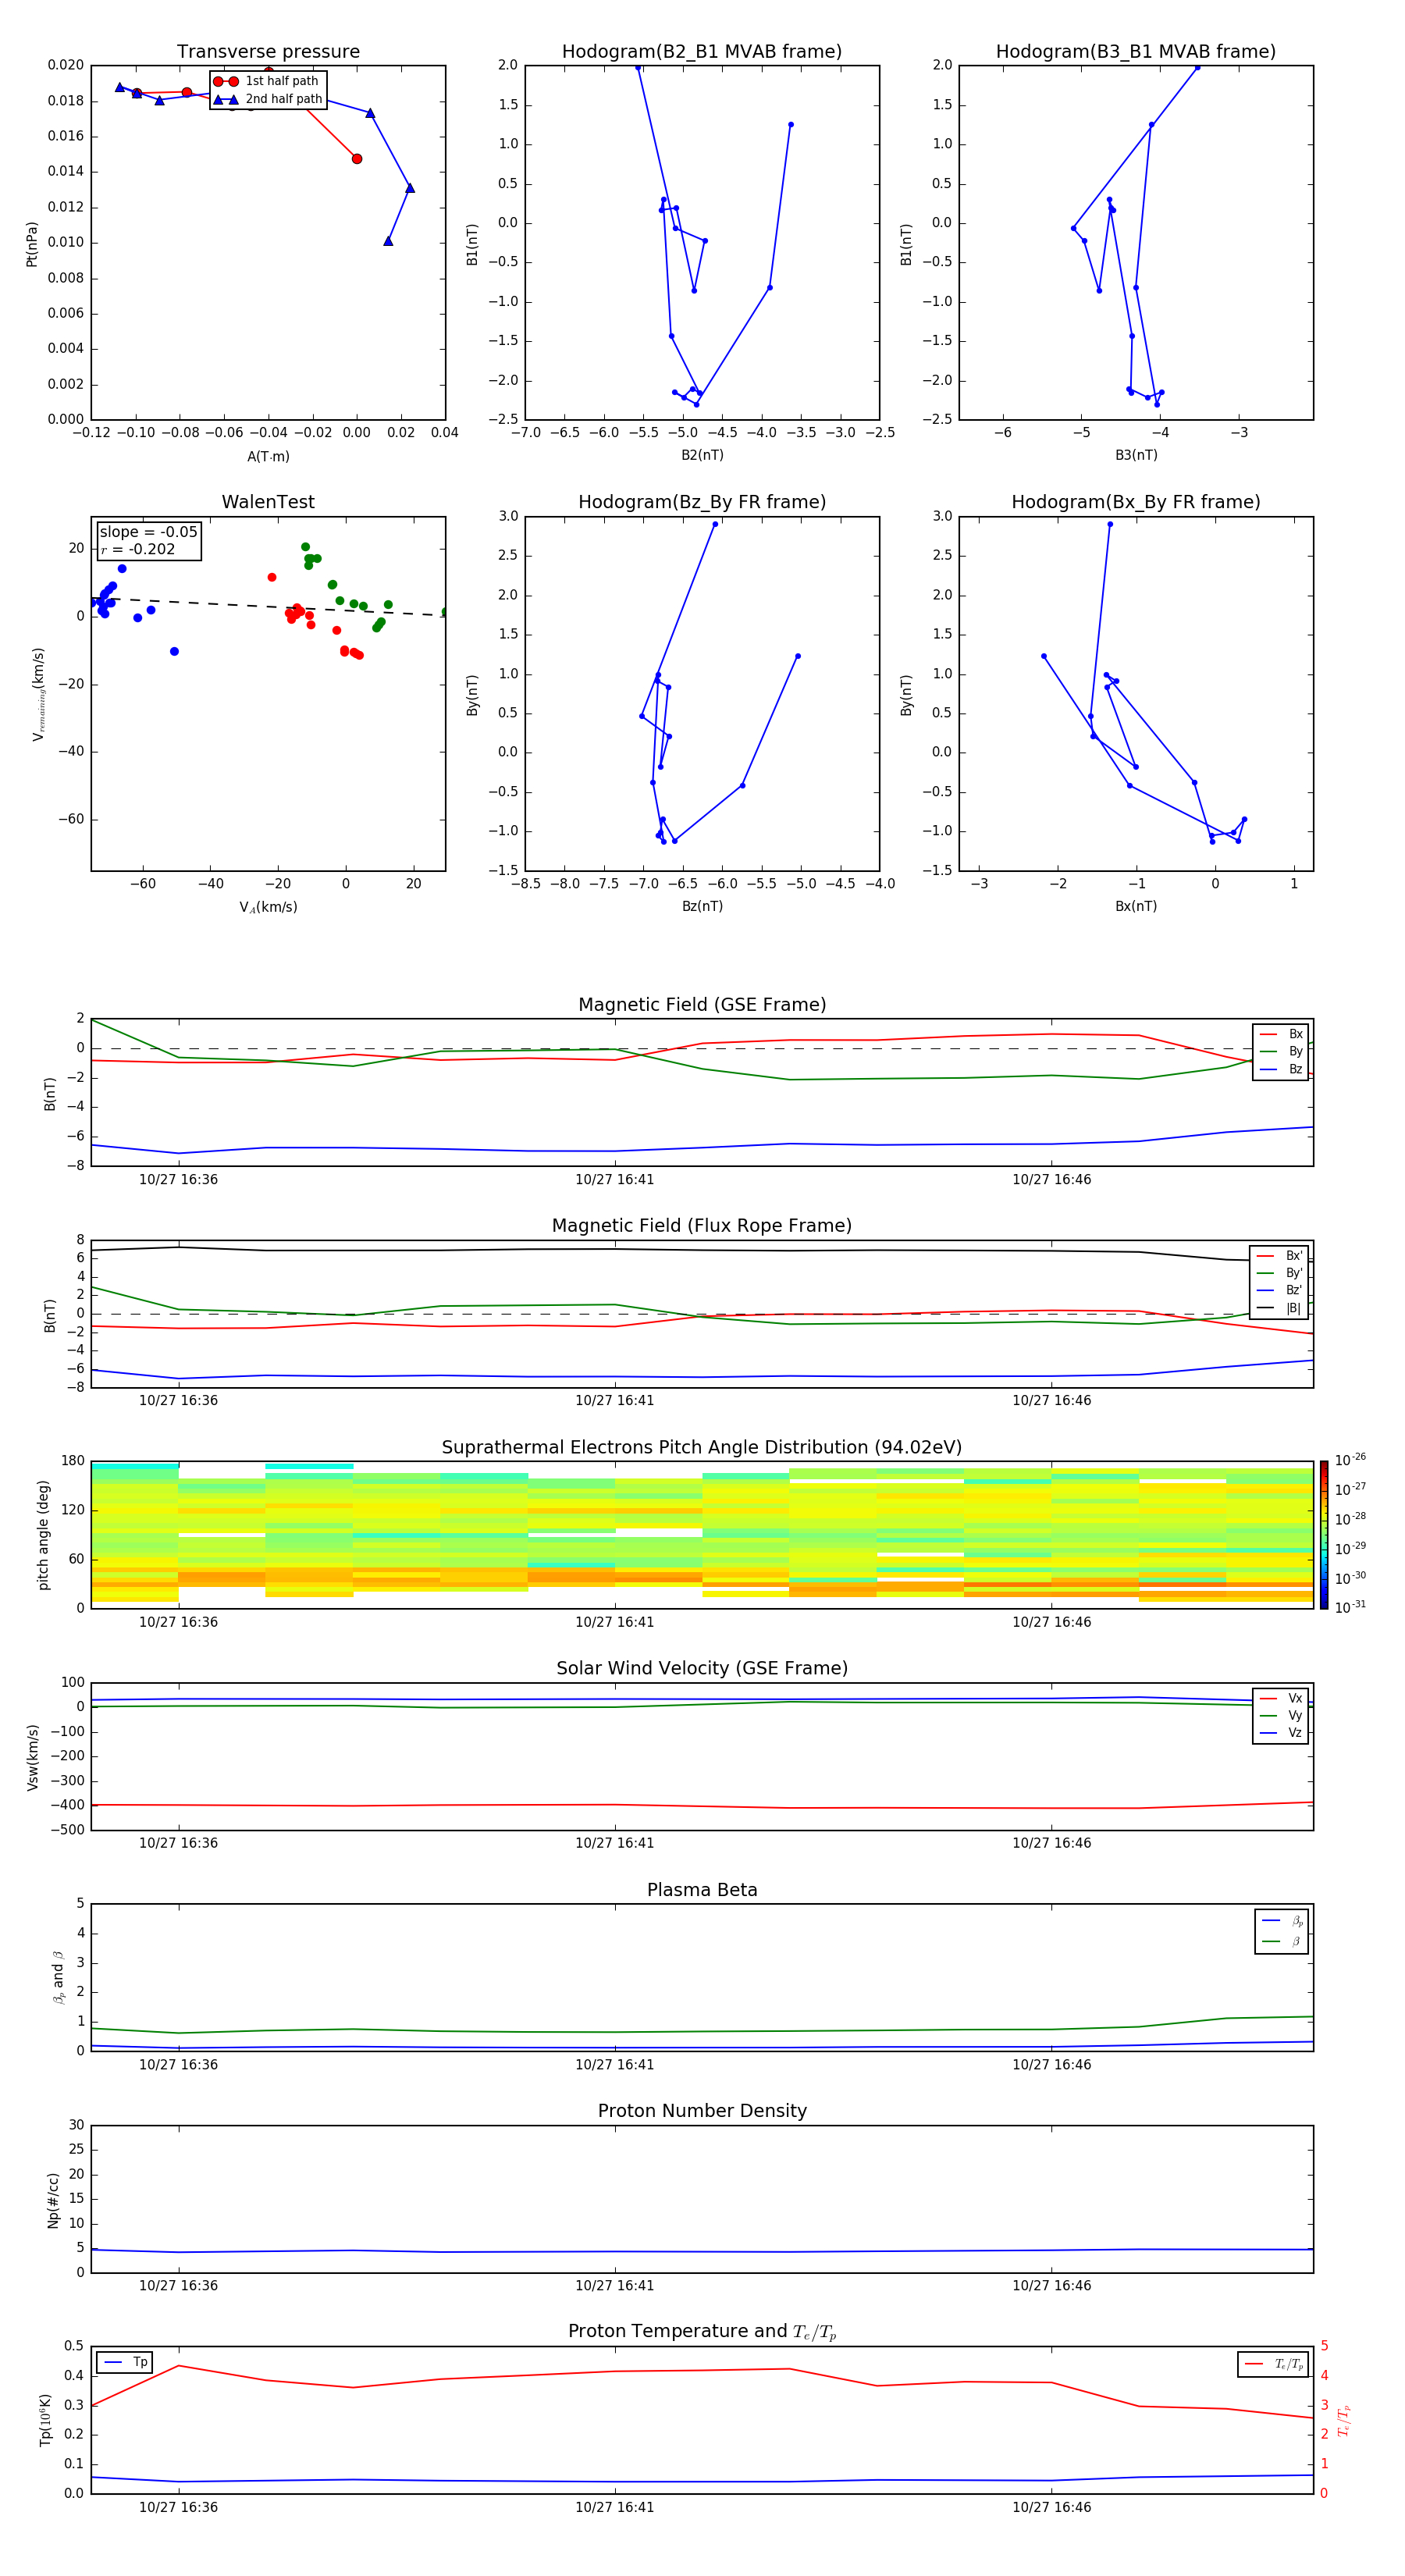Click the "V_A(km/s)" x-axis label
The width and height of the screenshot is (1405, 2576).
[x=268, y=908]
